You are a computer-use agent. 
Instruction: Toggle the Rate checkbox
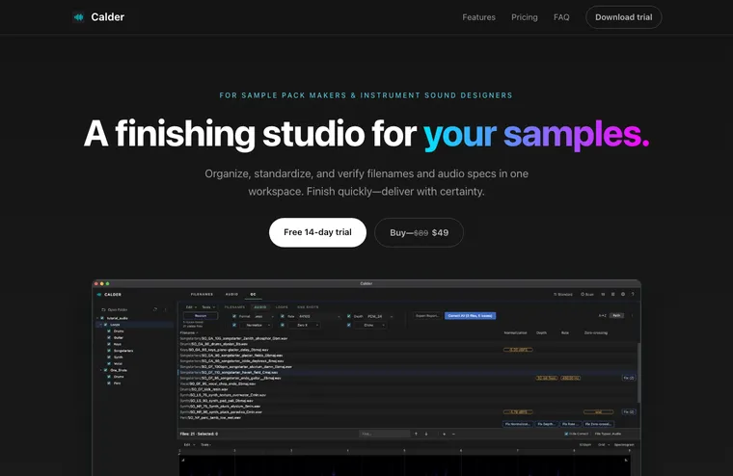pos(283,316)
